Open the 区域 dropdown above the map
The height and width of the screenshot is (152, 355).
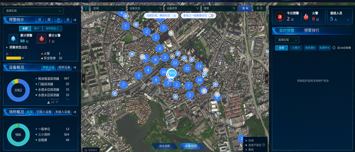pos(108,8)
